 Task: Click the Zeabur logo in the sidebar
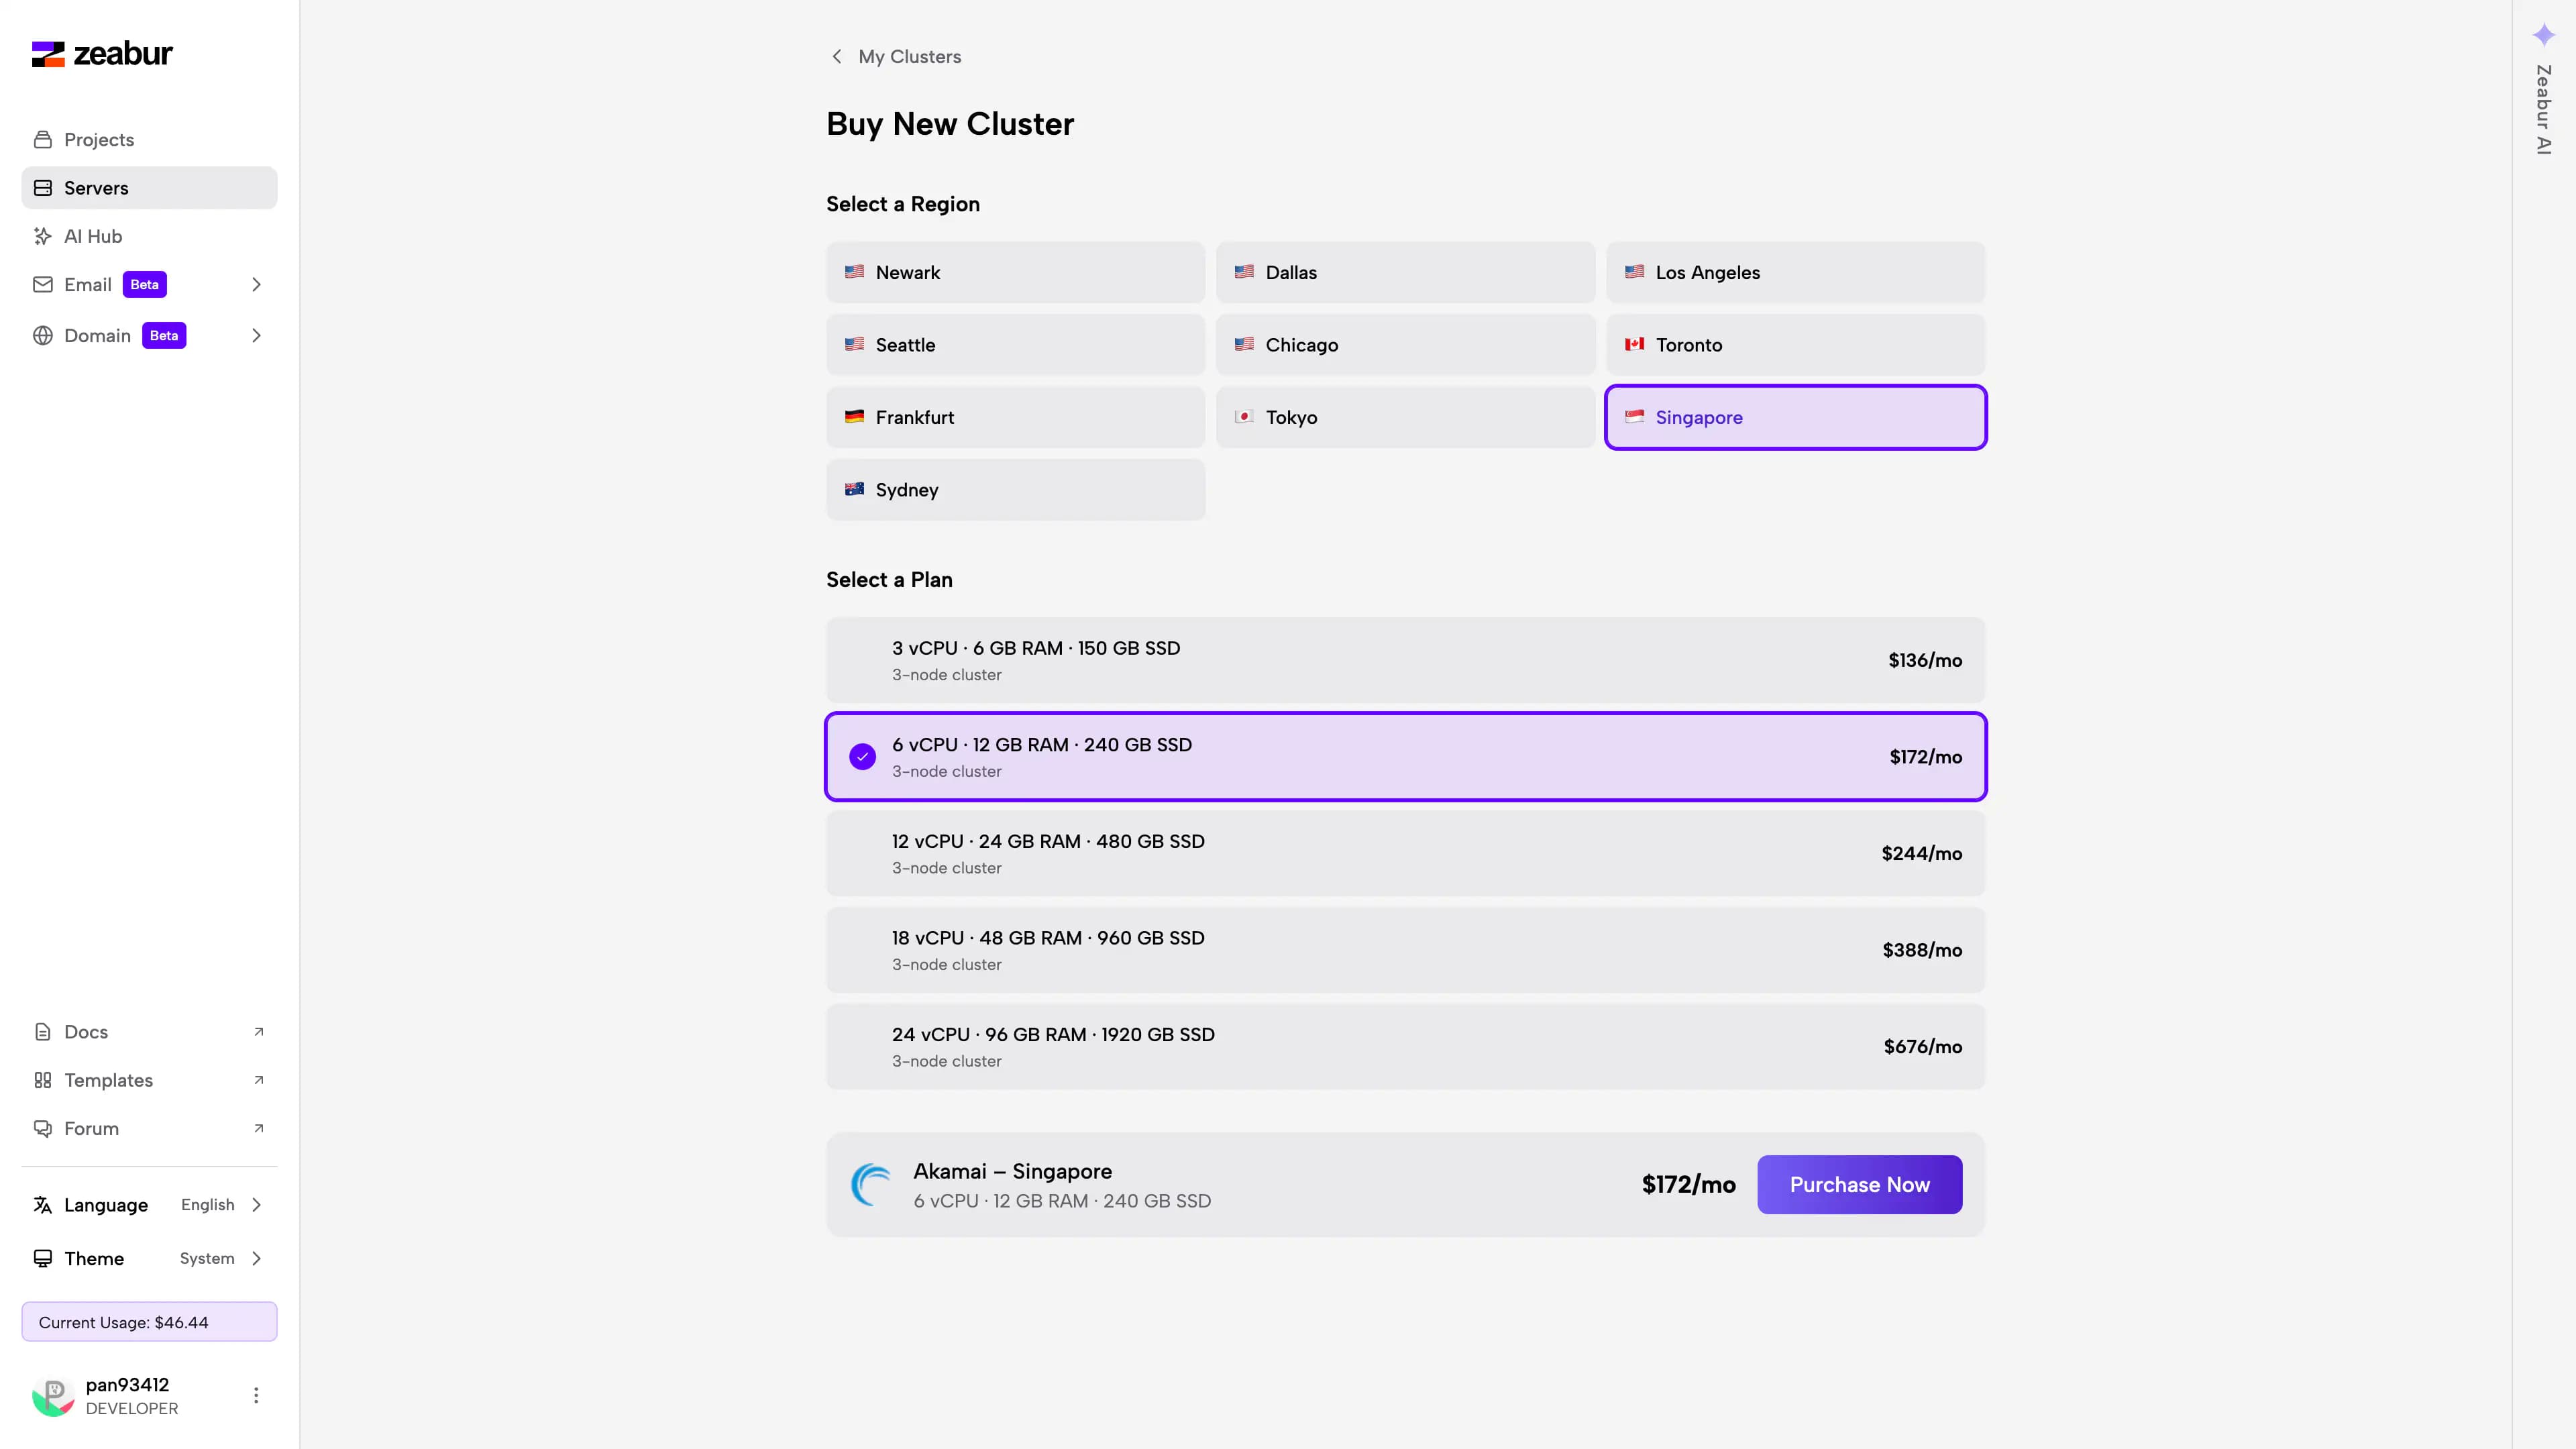(101, 54)
